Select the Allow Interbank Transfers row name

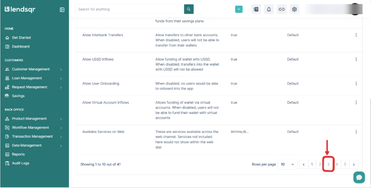(x=103, y=35)
